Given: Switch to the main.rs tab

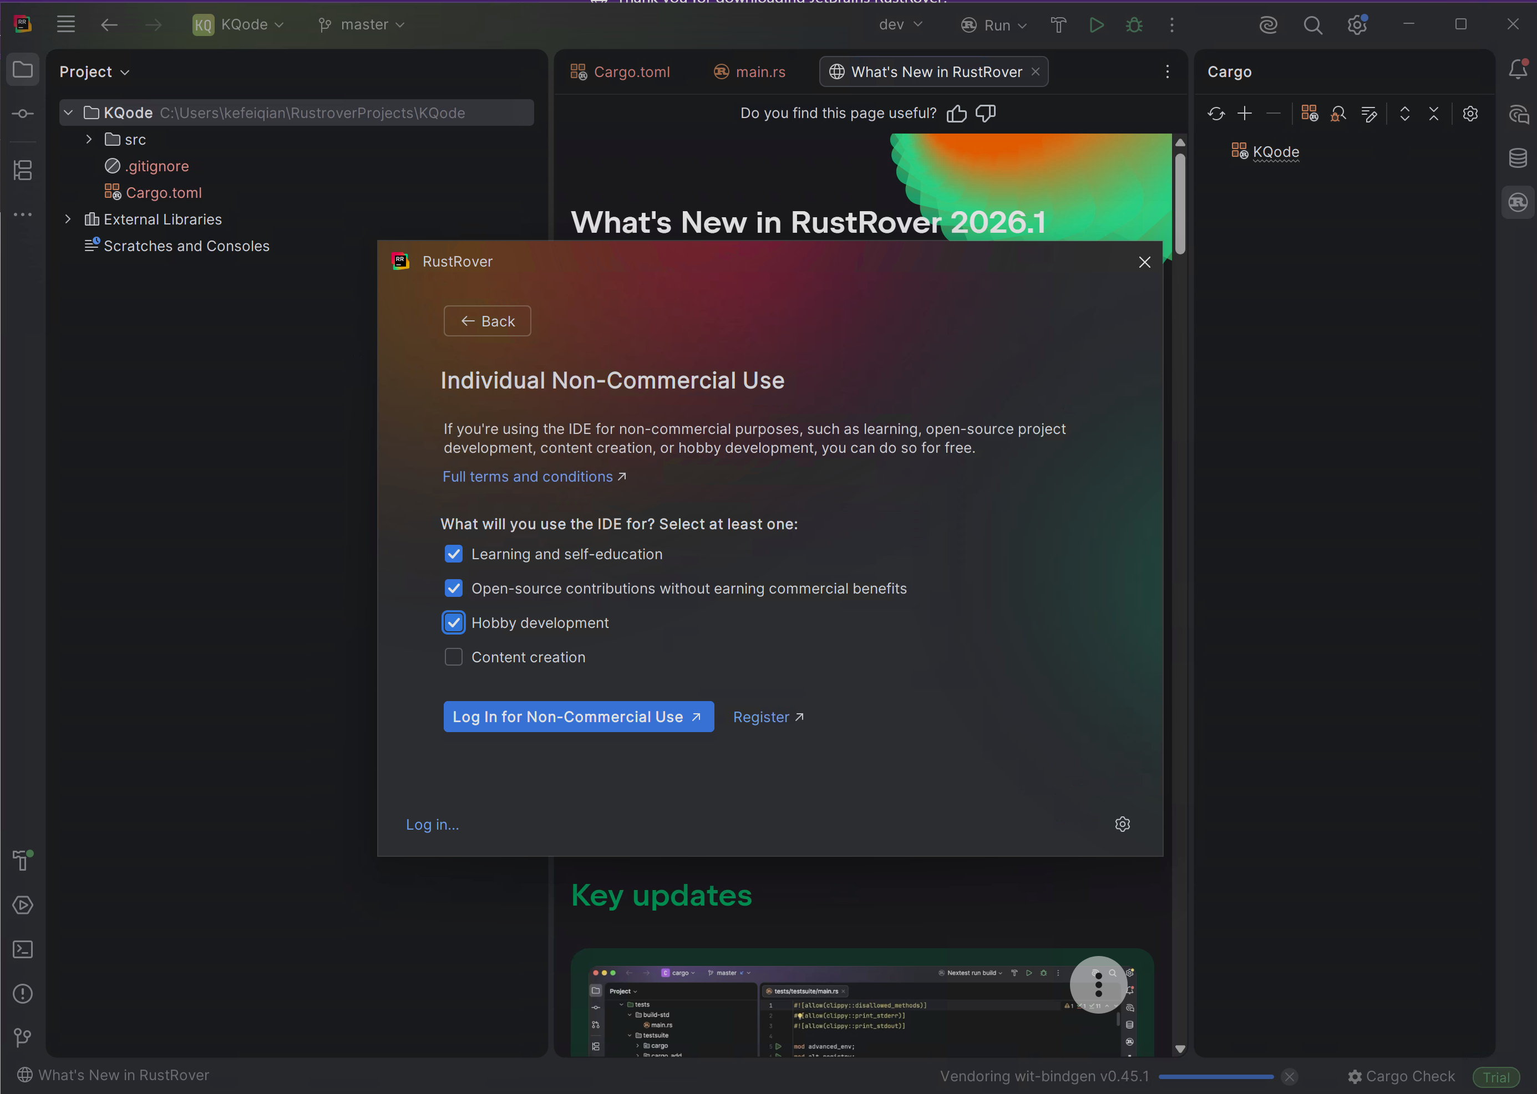Looking at the screenshot, I should [749, 72].
